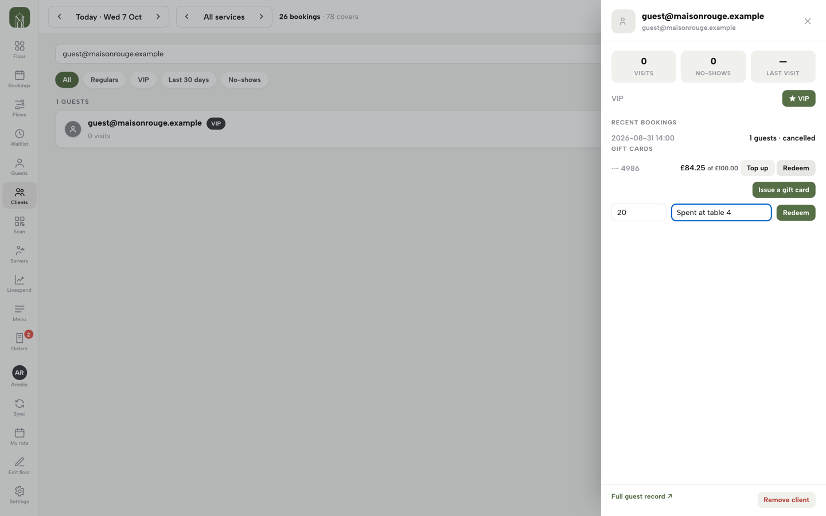826x516 pixels.
Task: Open the Settings gear icon
Action: pyautogui.click(x=20, y=495)
